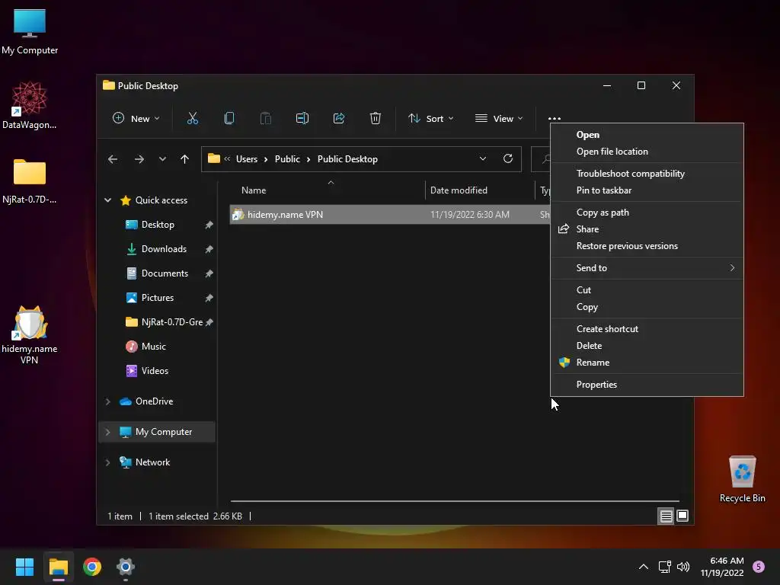Screen dimensions: 780x585
Task: Click the volume speaker tray icon
Action: [683, 567]
